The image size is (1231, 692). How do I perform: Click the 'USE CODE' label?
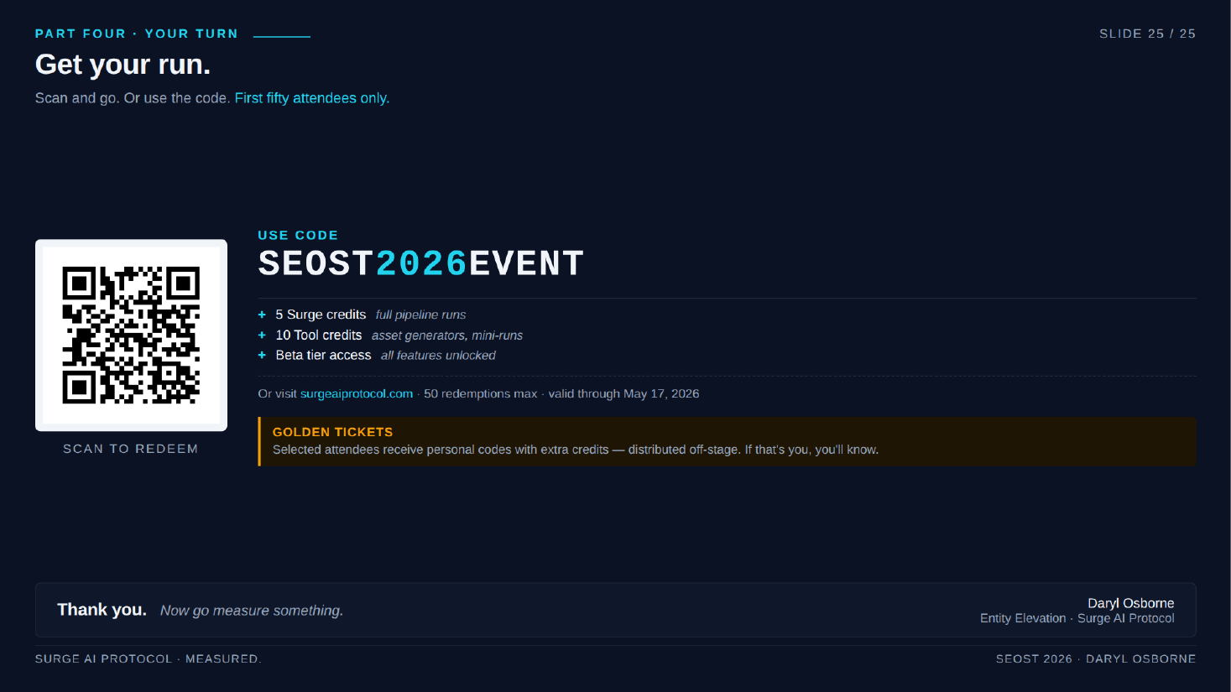point(298,236)
